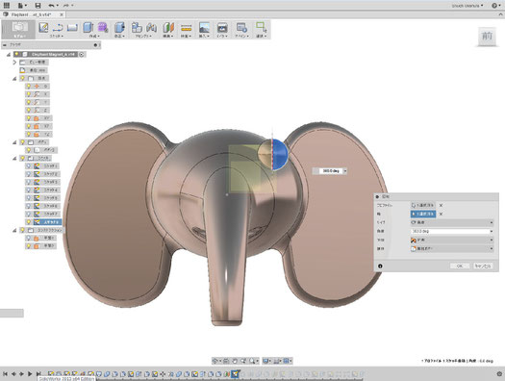Toggle lightbulb of the X axis
Image resolution: width=505 pixels, height=381 pixels.
tap(28, 94)
